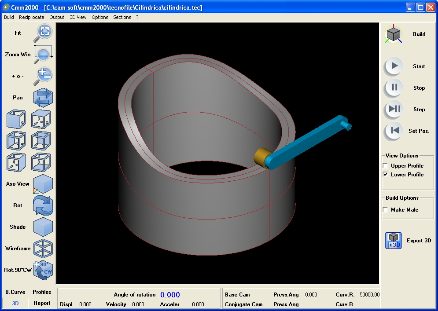Open the Output menu
The height and width of the screenshot is (311, 438).
coord(57,17)
